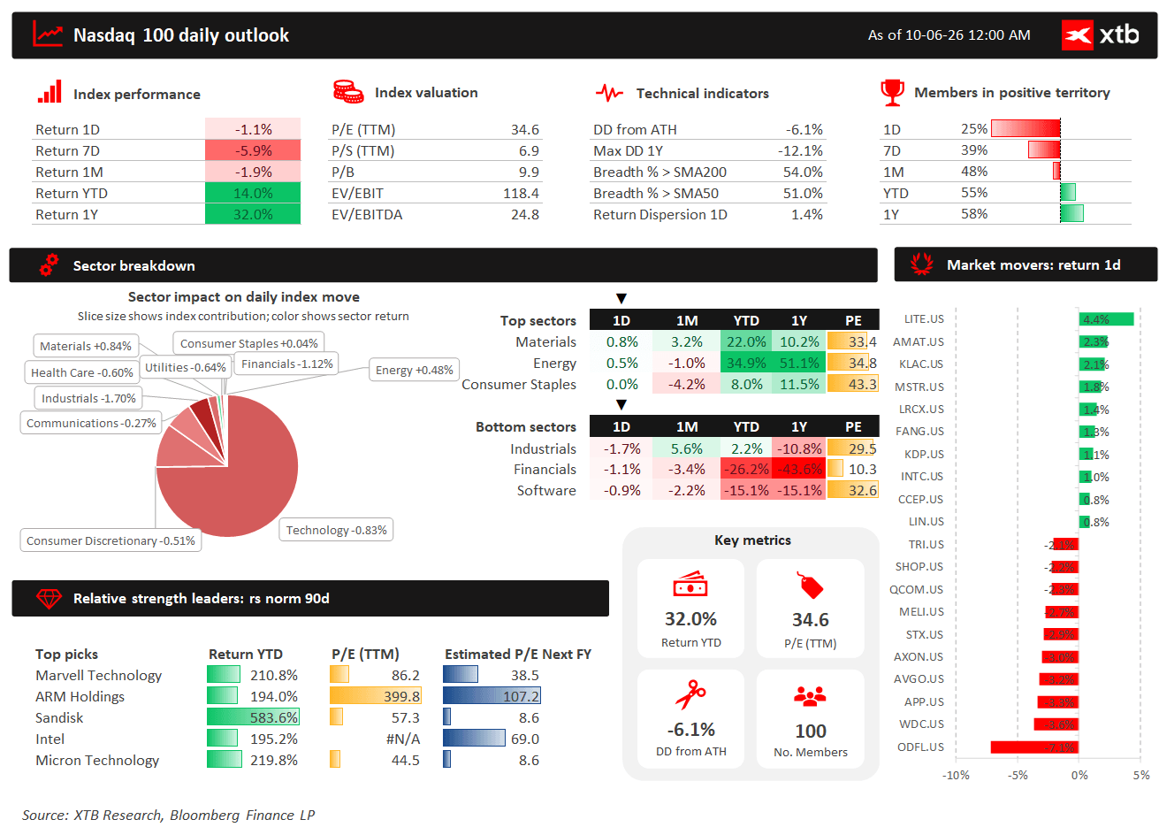The height and width of the screenshot is (835, 1174).
Task: Click the pulse icon beside Technical indicators
Action: (x=609, y=92)
